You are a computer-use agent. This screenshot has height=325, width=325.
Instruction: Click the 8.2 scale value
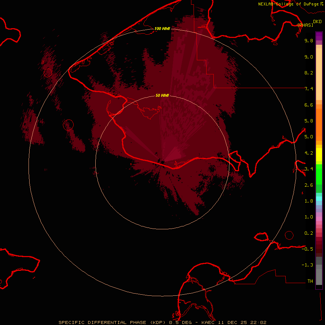tap(309, 73)
